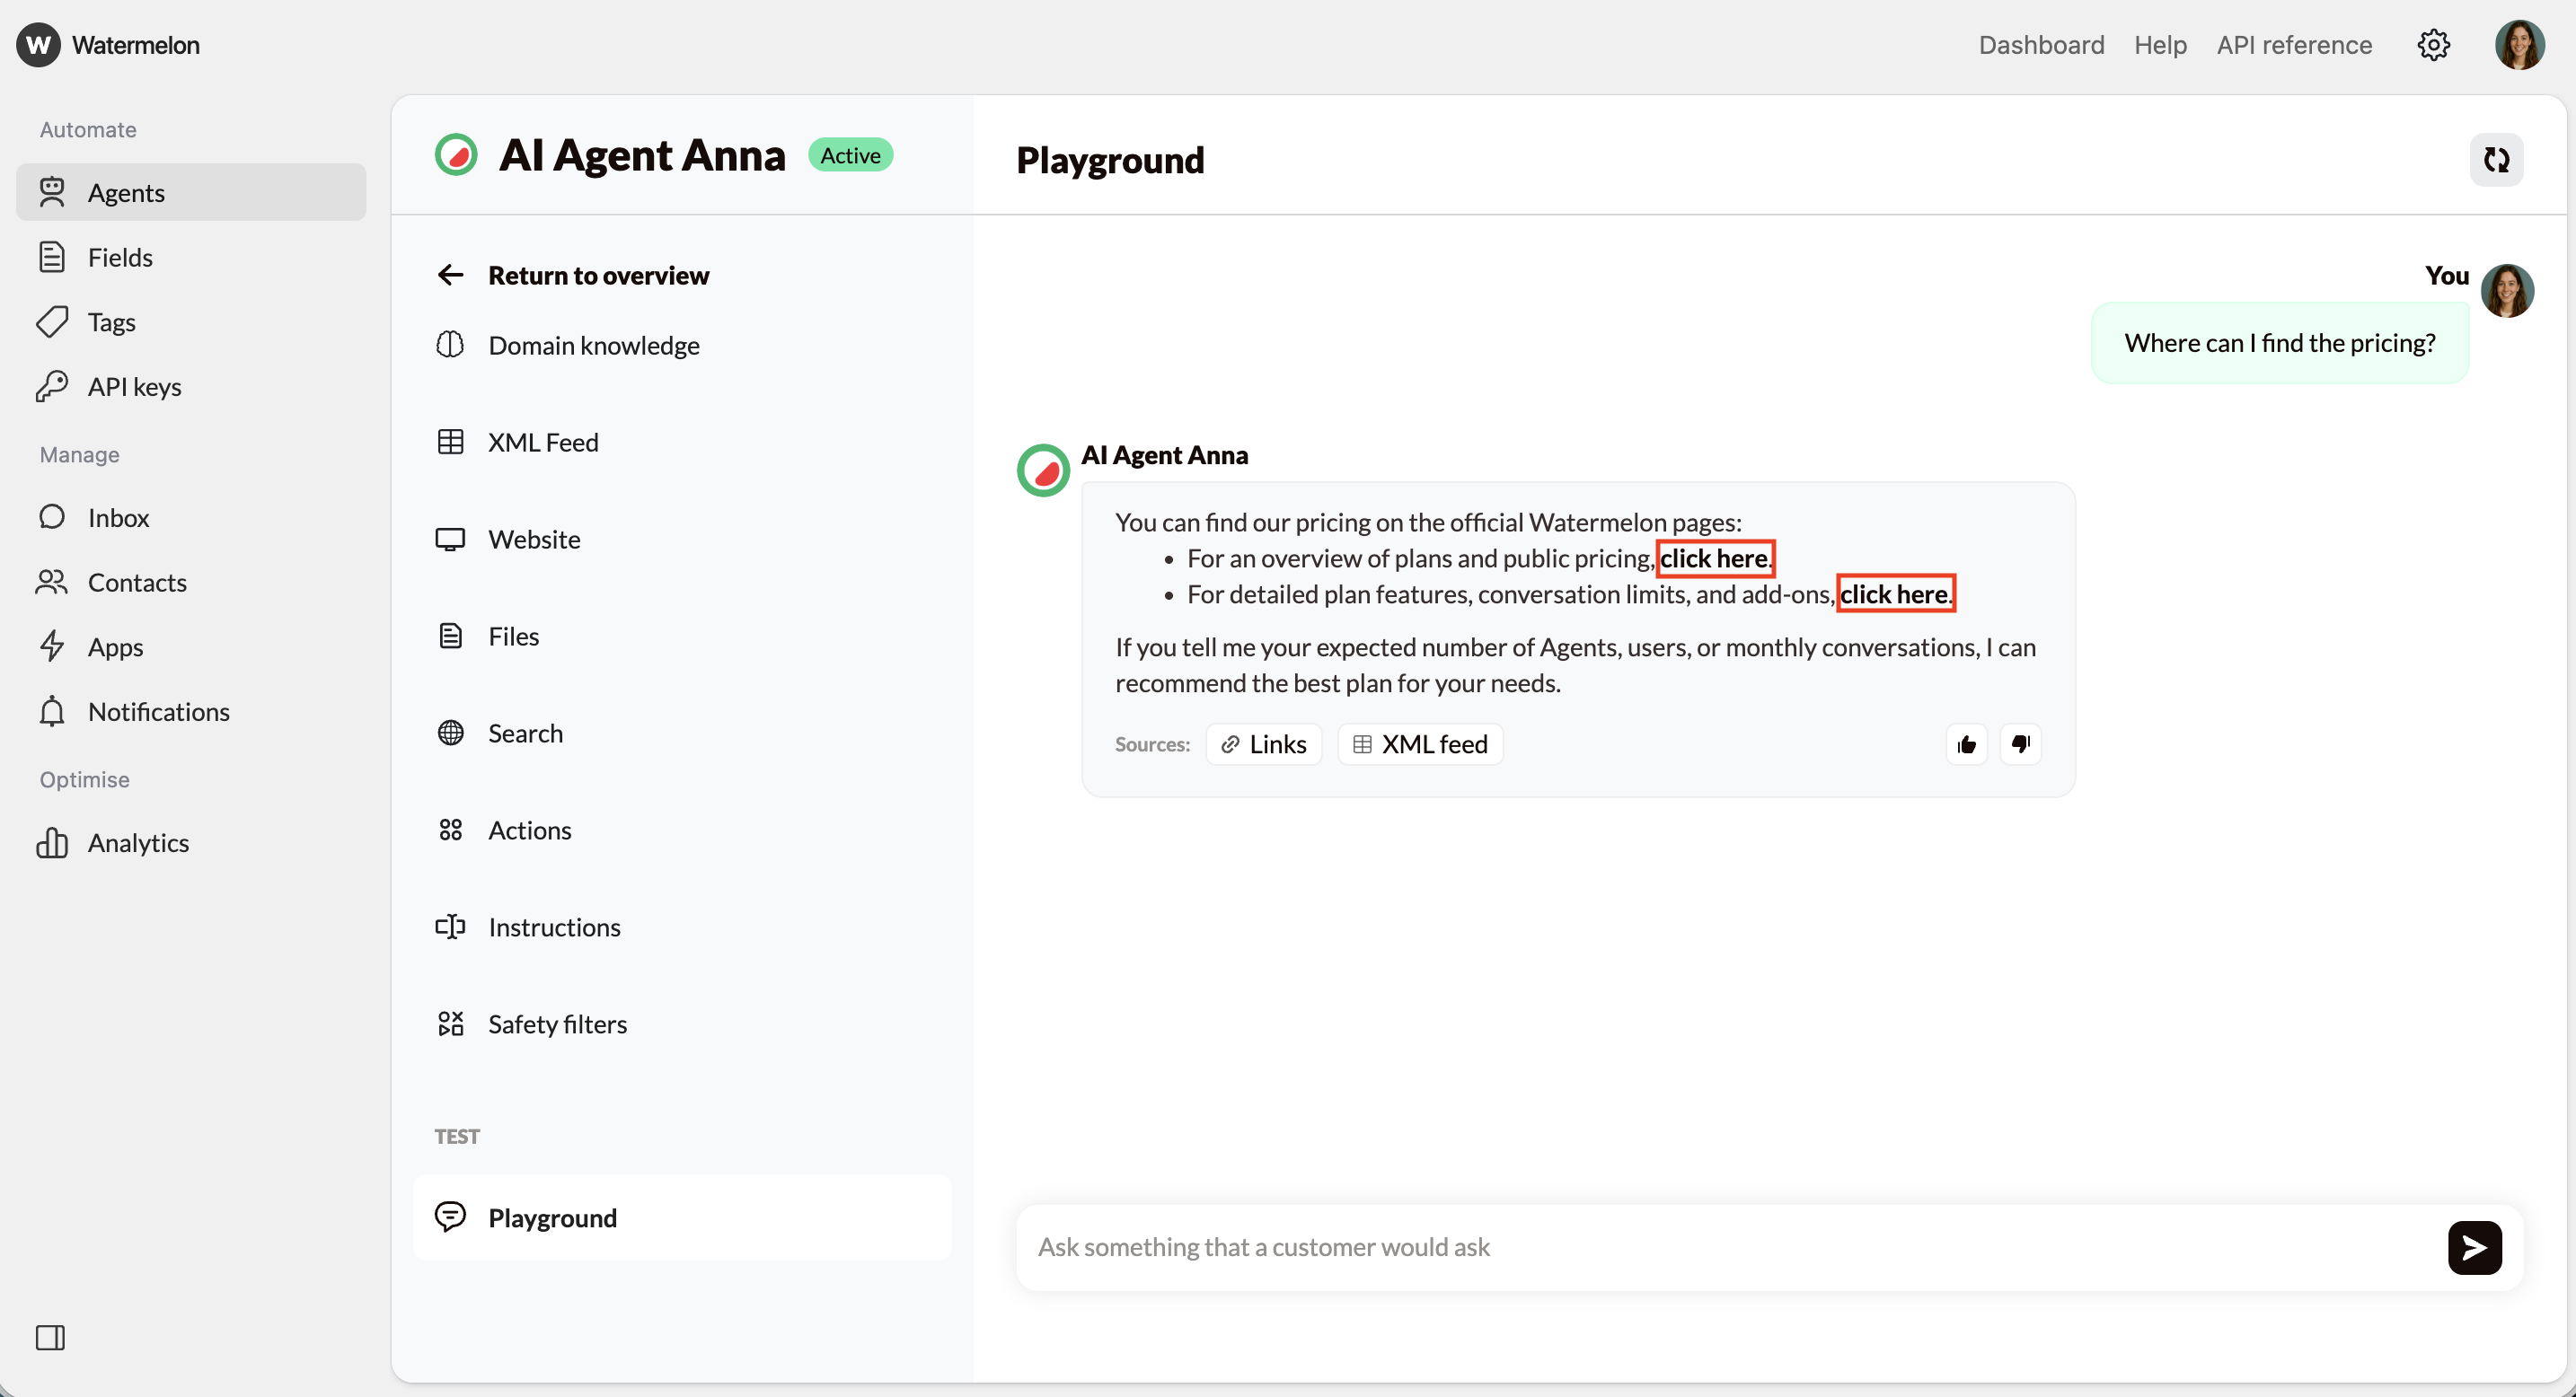Click the Links source chip
The width and height of the screenshot is (2576, 1397).
pyautogui.click(x=1264, y=744)
